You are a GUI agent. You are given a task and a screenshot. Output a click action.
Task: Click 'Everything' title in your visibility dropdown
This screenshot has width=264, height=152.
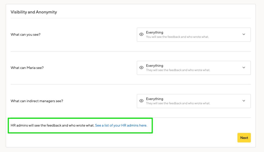(x=155, y=32)
